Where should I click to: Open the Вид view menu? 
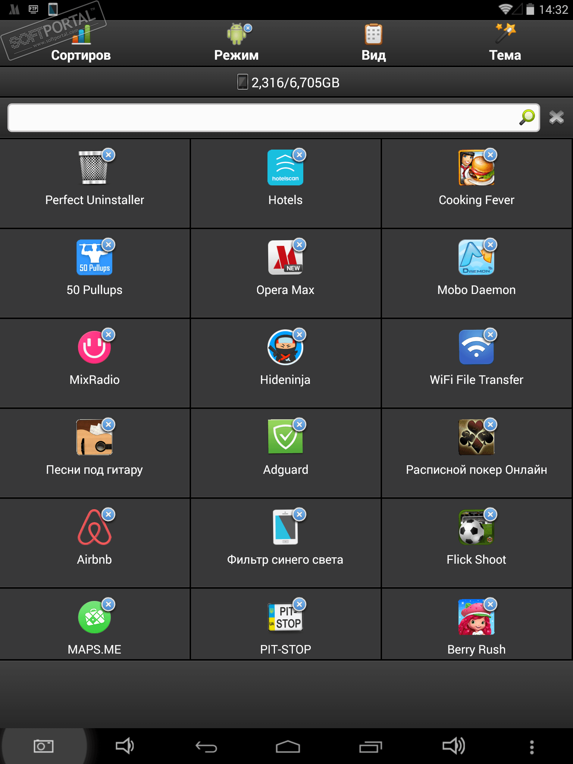point(373,44)
